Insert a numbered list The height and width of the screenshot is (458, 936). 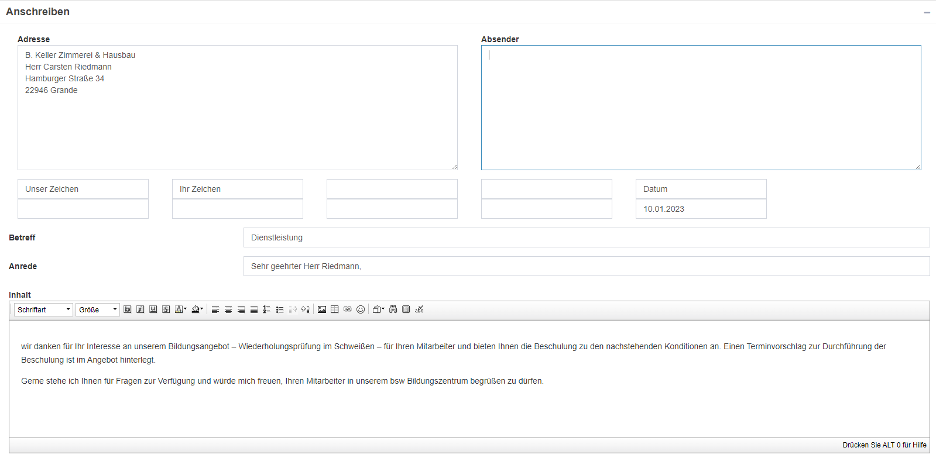click(267, 309)
